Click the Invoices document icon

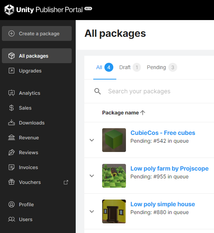[12, 167]
